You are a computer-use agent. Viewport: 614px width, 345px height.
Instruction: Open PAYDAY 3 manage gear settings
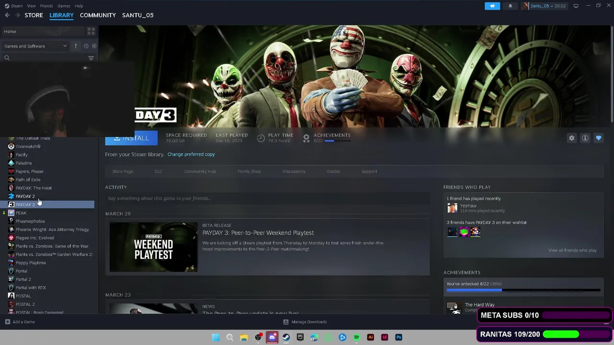pos(572,138)
